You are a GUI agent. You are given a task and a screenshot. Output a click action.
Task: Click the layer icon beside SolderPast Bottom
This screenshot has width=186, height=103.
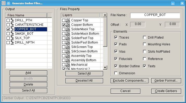(x=68, y=43)
